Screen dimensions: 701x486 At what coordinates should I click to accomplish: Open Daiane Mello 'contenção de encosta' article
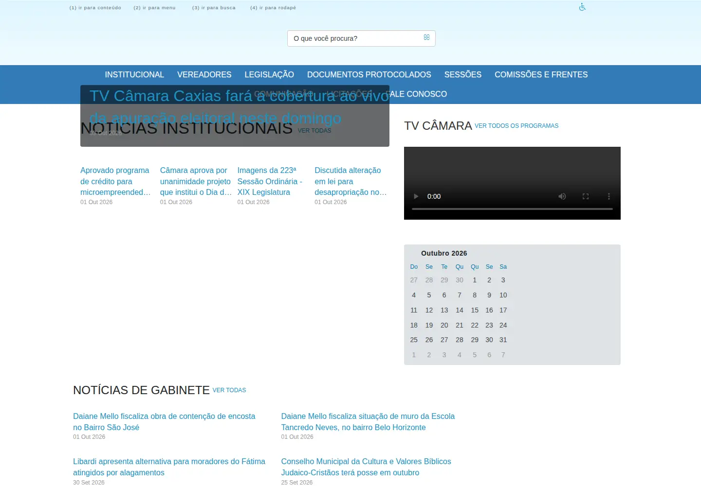click(164, 422)
